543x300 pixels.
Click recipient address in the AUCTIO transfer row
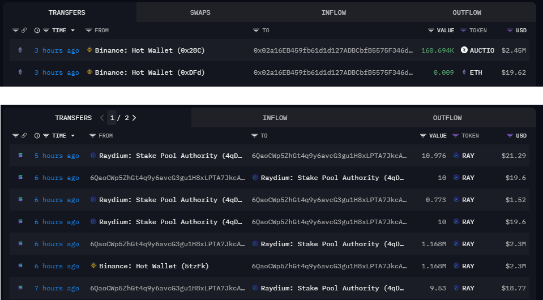point(333,50)
